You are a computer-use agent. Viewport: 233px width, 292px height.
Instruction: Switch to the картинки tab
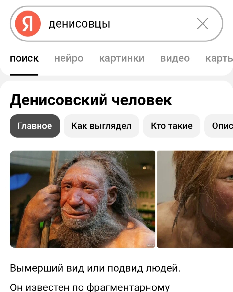point(122,58)
